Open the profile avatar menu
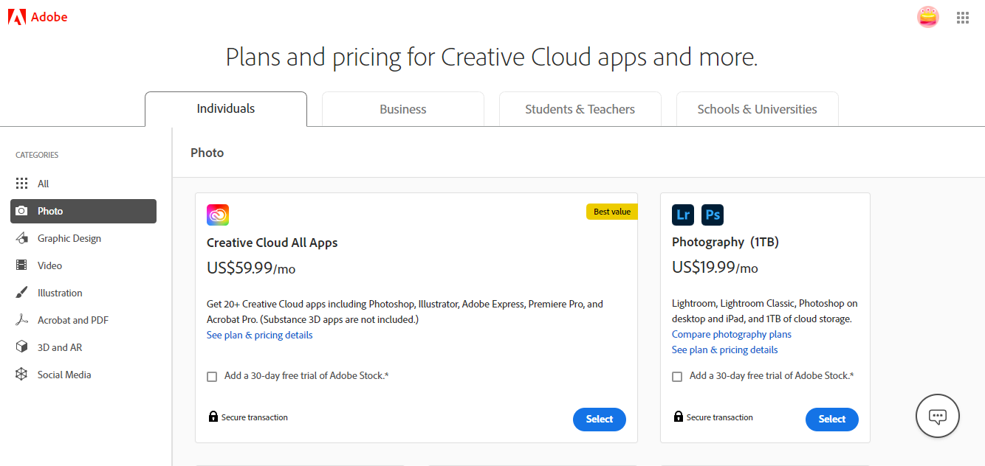Screen dimensions: 985x466 tap(928, 17)
